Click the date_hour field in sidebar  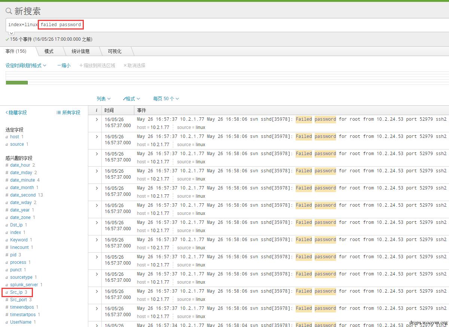coord(20,165)
